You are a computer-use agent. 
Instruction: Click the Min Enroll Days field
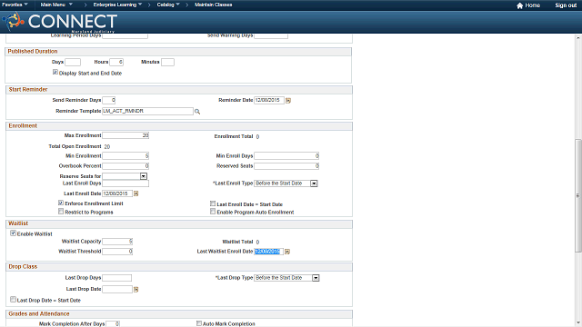point(286,156)
